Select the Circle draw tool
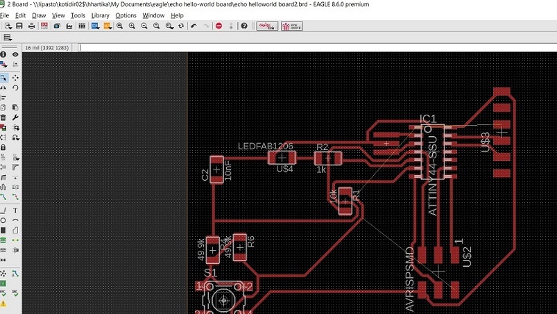The height and width of the screenshot is (314, 557). tap(3, 220)
